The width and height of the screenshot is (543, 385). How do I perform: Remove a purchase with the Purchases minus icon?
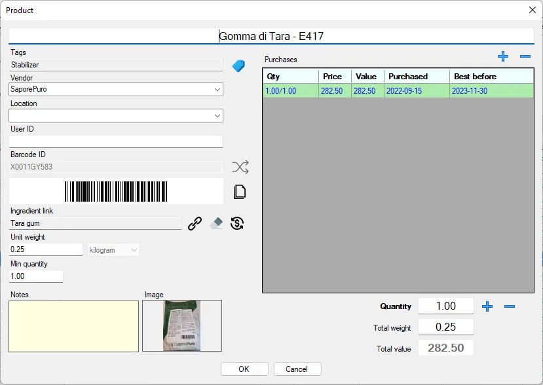tap(525, 56)
